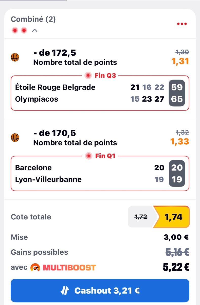Click the Olympiacos total score 65

click(177, 99)
